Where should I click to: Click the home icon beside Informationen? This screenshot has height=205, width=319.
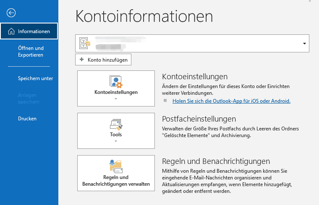10,31
